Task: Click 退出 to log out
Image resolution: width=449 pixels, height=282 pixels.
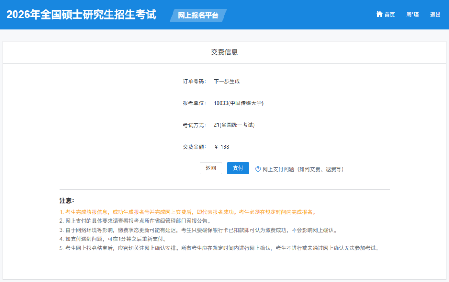Action: 435,14
